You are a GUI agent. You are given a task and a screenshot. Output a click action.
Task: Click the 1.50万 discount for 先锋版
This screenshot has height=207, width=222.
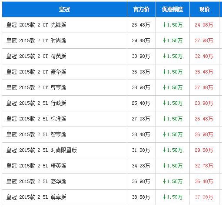click(x=172, y=25)
